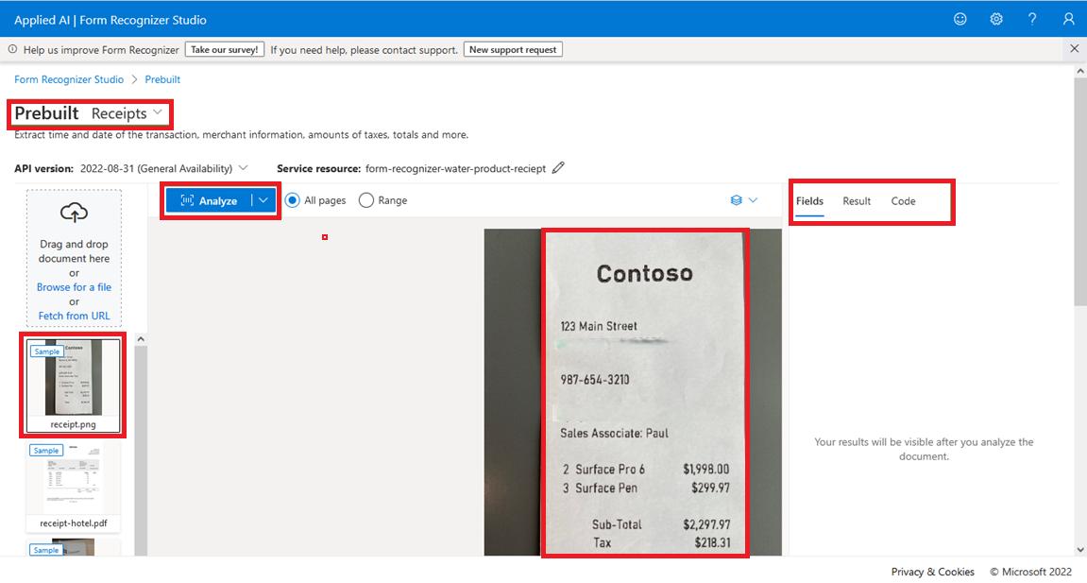Switch to the Code tab
This screenshot has height=583, width=1087.
pyautogui.click(x=903, y=201)
